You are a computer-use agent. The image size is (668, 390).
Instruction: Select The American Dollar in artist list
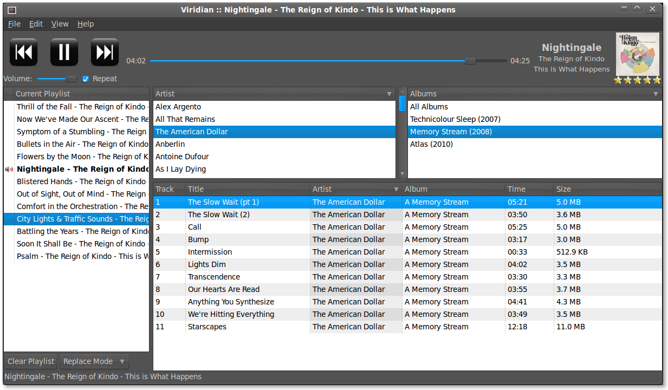tap(274, 132)
